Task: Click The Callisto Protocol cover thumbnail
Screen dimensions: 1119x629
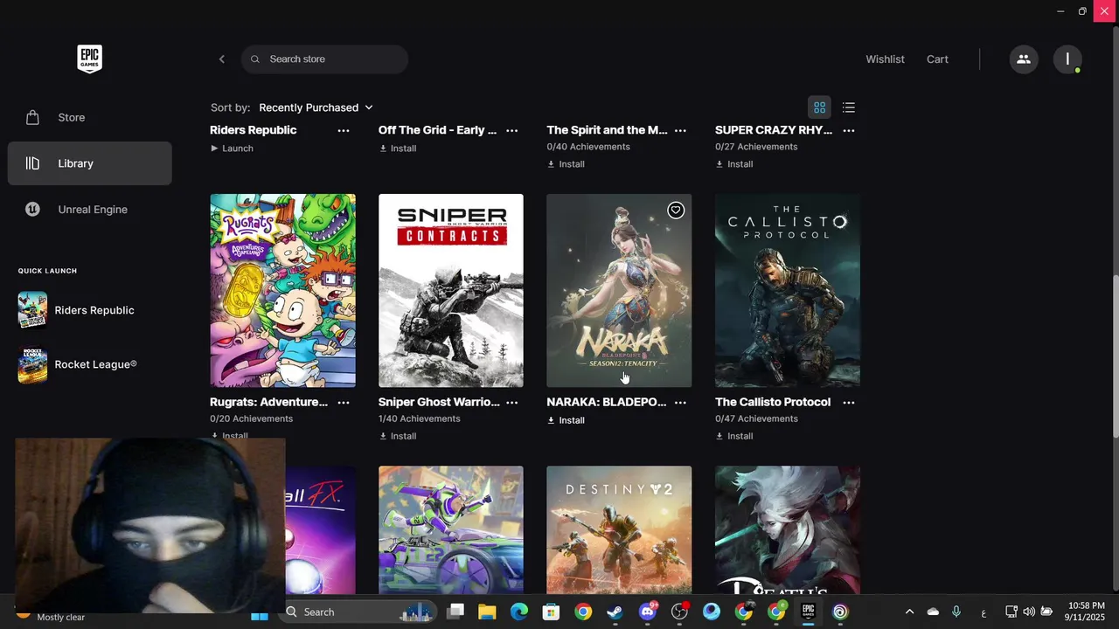Action: (788, 290)
